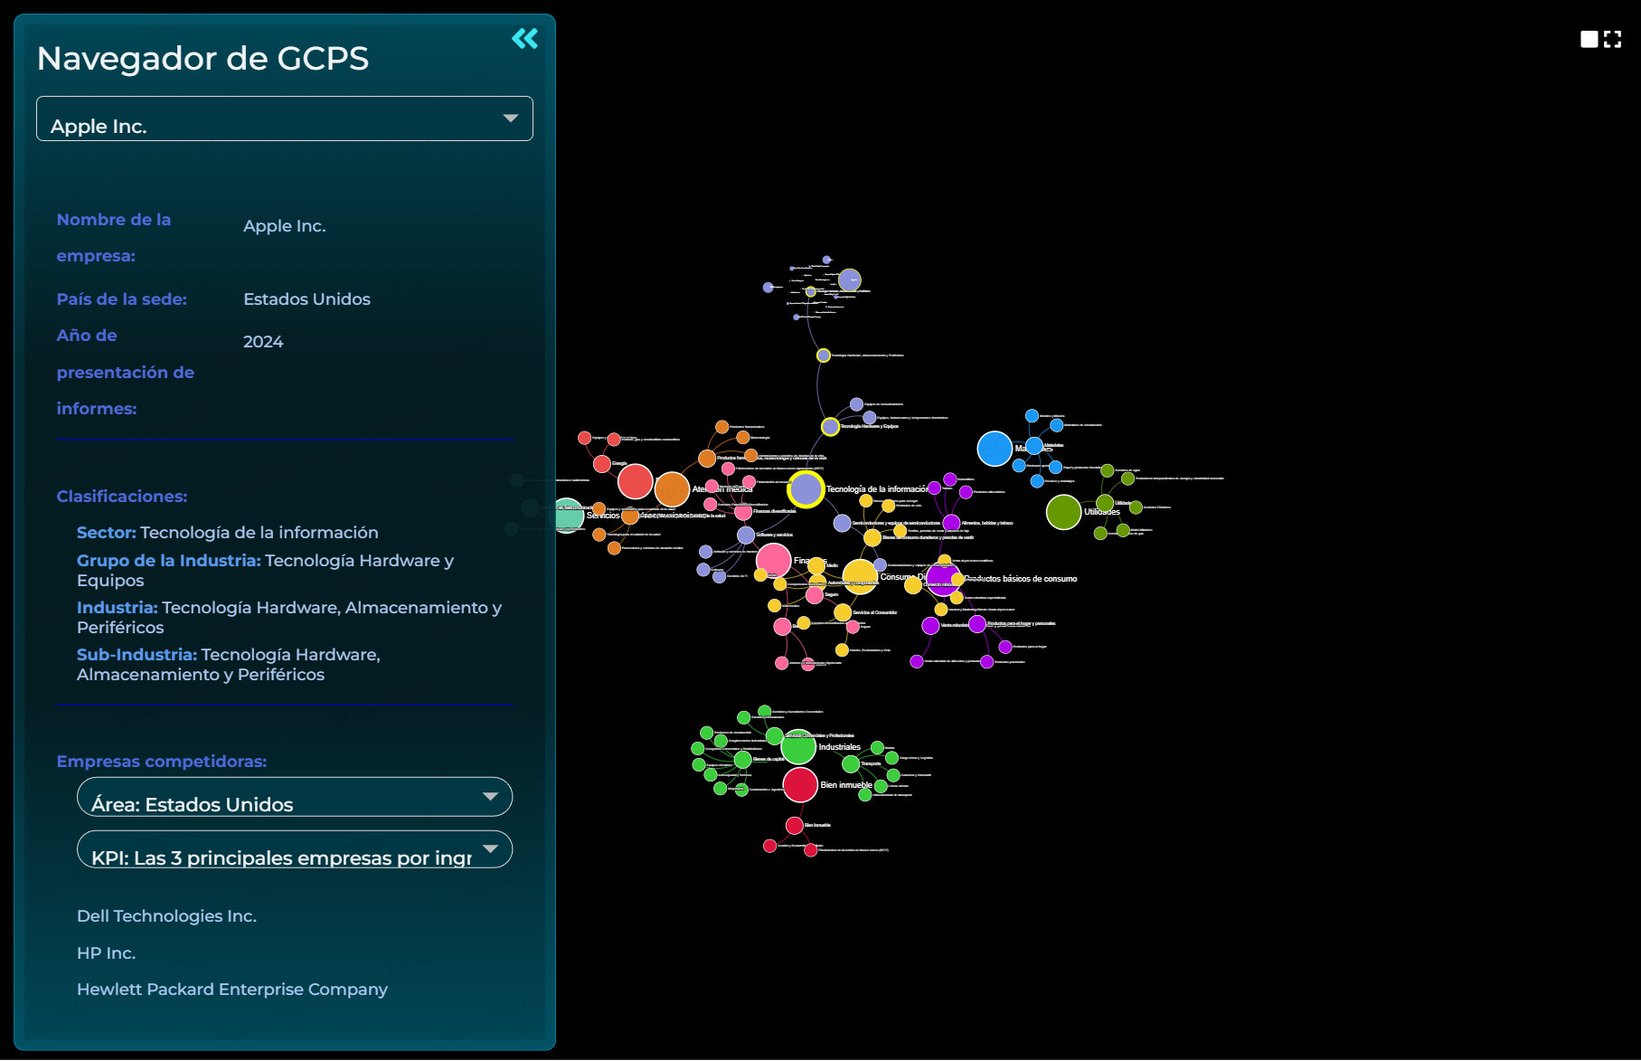Click the Apple Inc. company name value

284,226
